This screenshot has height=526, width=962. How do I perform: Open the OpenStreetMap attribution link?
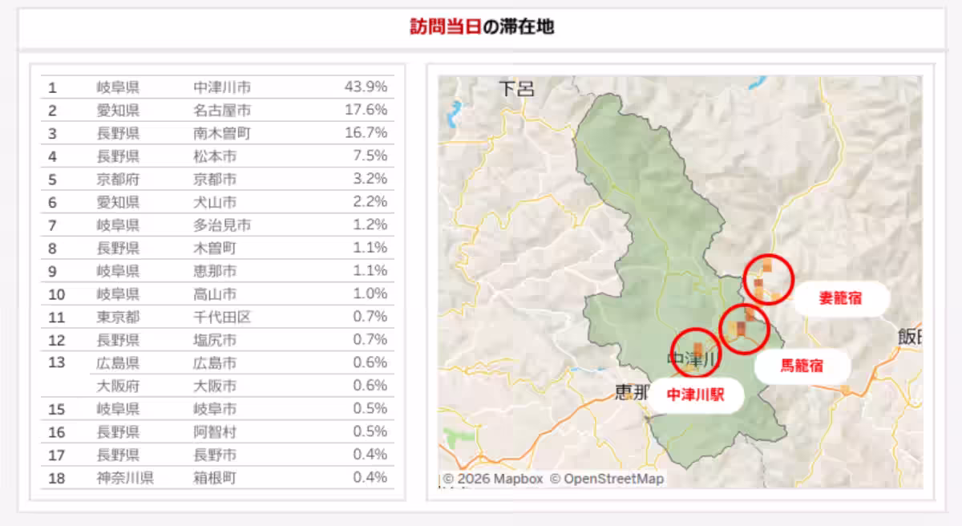tap(607, 479)
